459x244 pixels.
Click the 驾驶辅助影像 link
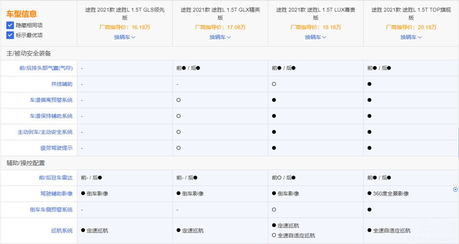tap(56, 194)
